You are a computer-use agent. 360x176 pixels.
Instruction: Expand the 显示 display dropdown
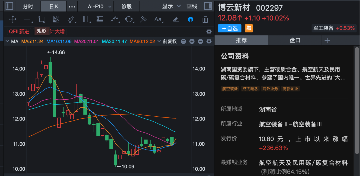point(171,6)
